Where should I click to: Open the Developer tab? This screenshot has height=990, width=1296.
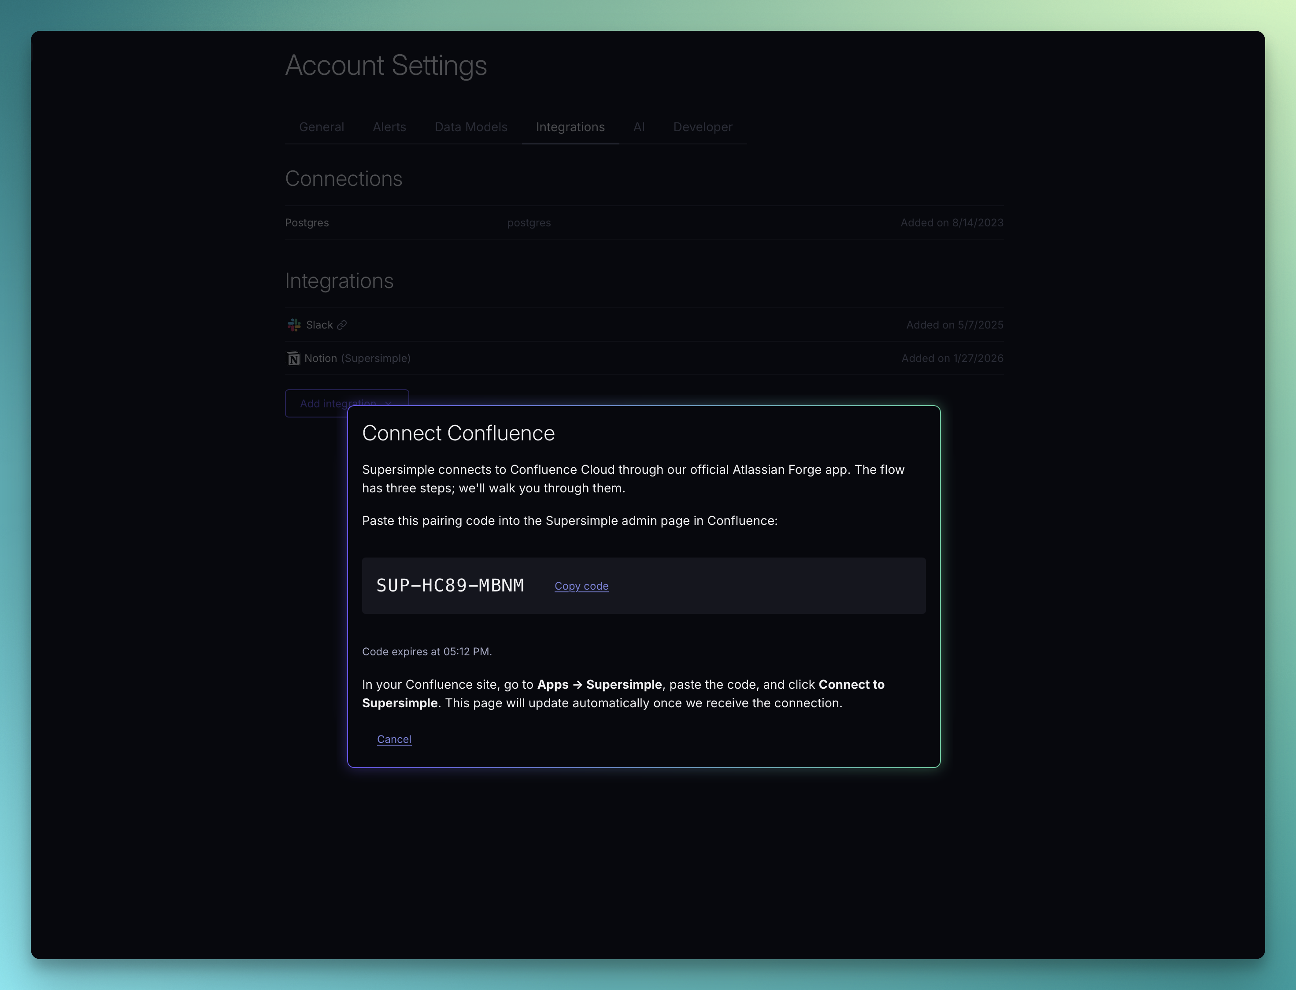click(703, 127)
